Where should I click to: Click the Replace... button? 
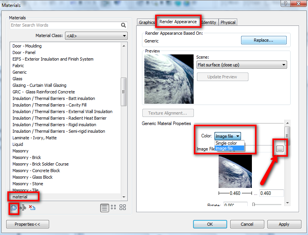(x=264, y=40)
